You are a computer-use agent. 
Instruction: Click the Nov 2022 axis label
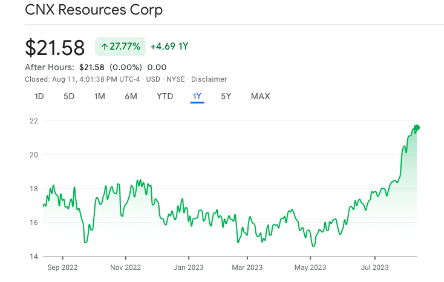(125, 267)
